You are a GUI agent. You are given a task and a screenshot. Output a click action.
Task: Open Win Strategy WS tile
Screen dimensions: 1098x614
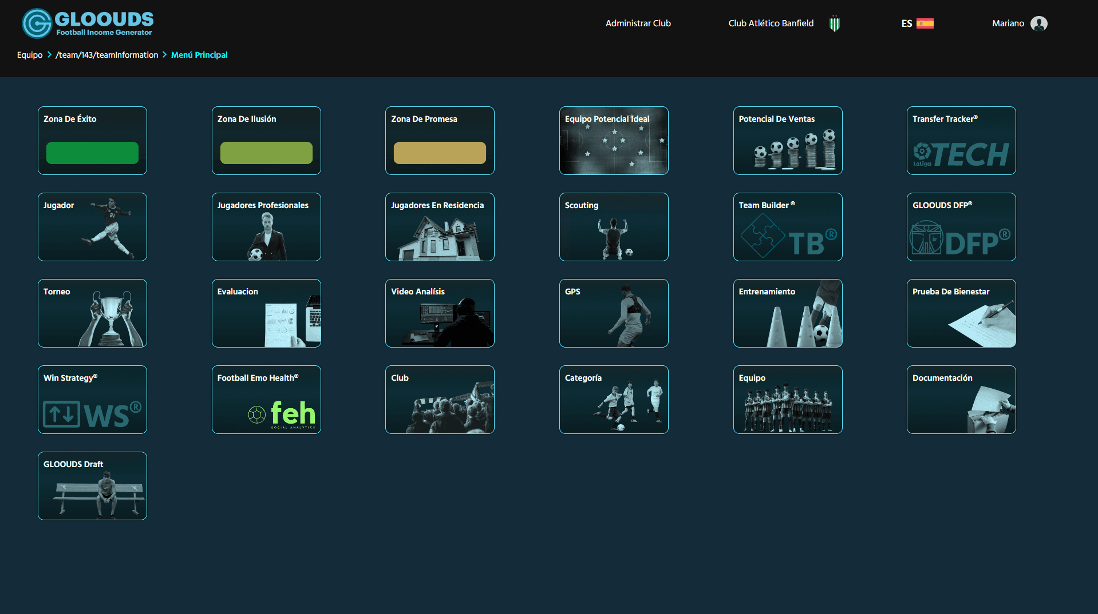coord(92,400)
